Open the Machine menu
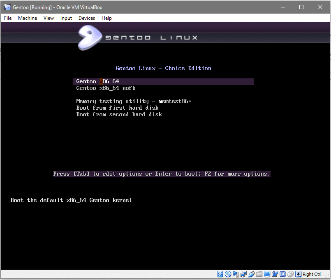The width and height of the screenshot is (331, 280). tap(28, 18)
